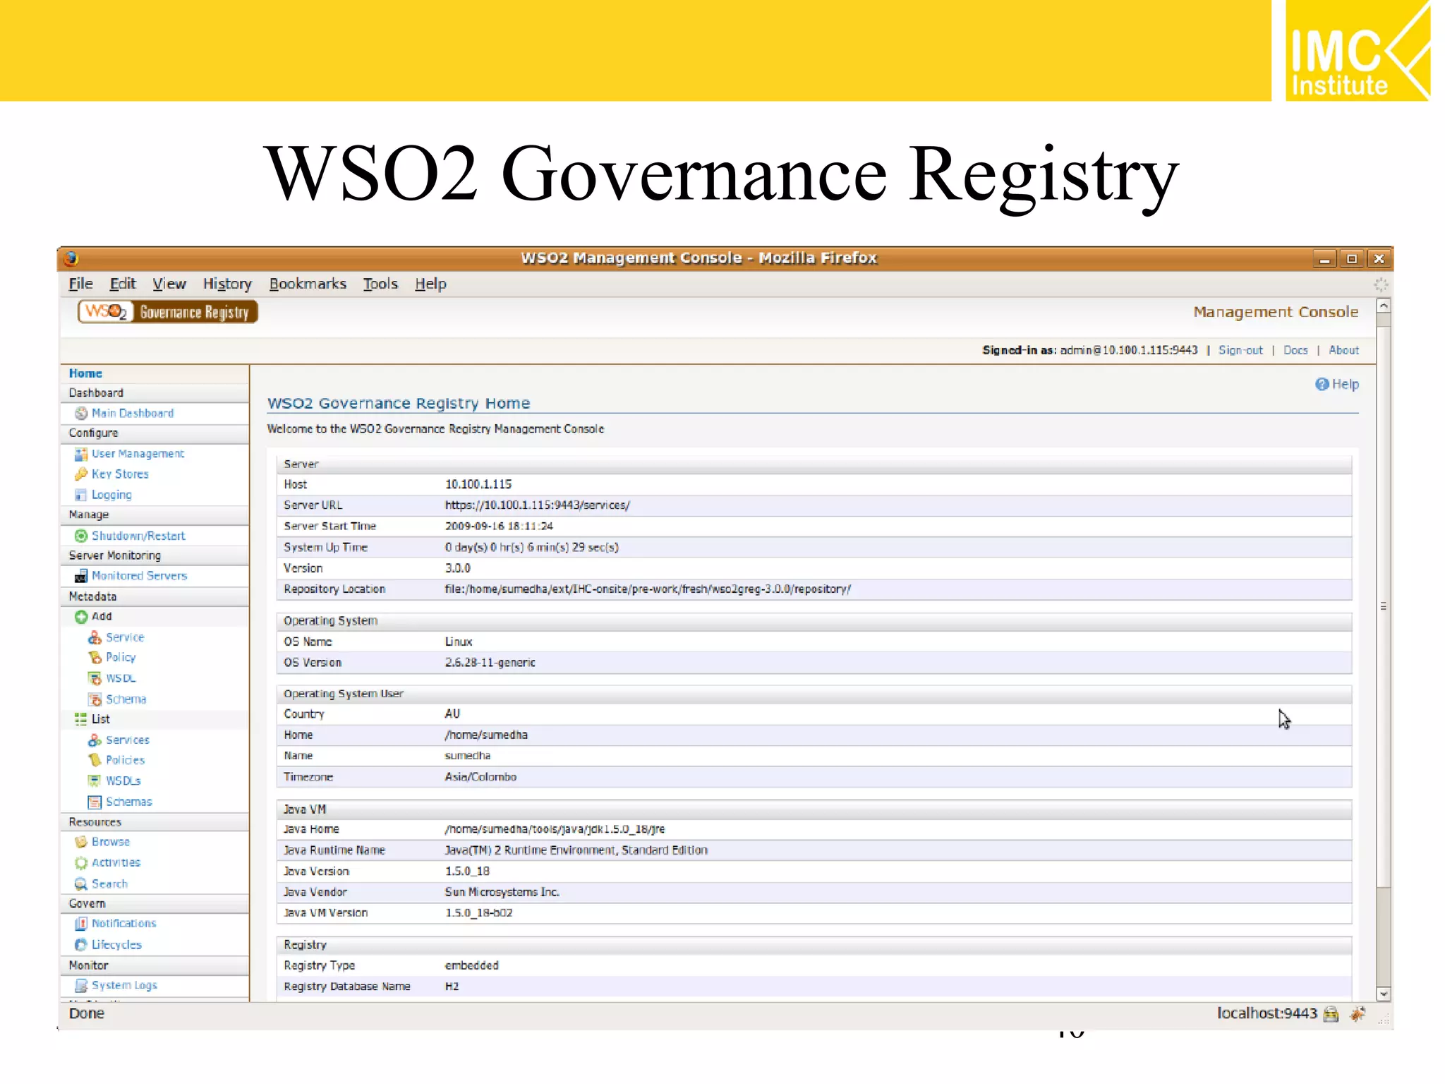1445x1084 pixels.
Task: Click the Schemas list icon
Action: pyautogui.click(x=95, y=802)
